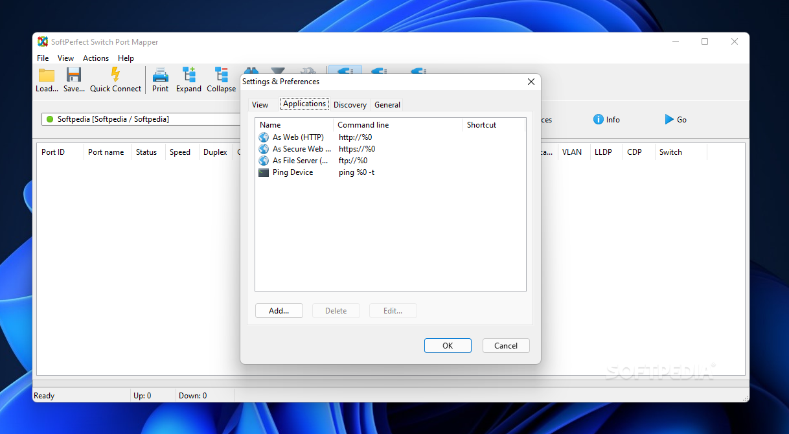Close the Settings & Preferences dialog
Screen dimensions: 789x434
pos(531,82)
